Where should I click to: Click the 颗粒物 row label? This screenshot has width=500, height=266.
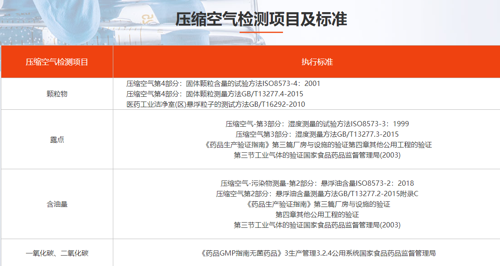pyautogui.click(x=57, y=94)
